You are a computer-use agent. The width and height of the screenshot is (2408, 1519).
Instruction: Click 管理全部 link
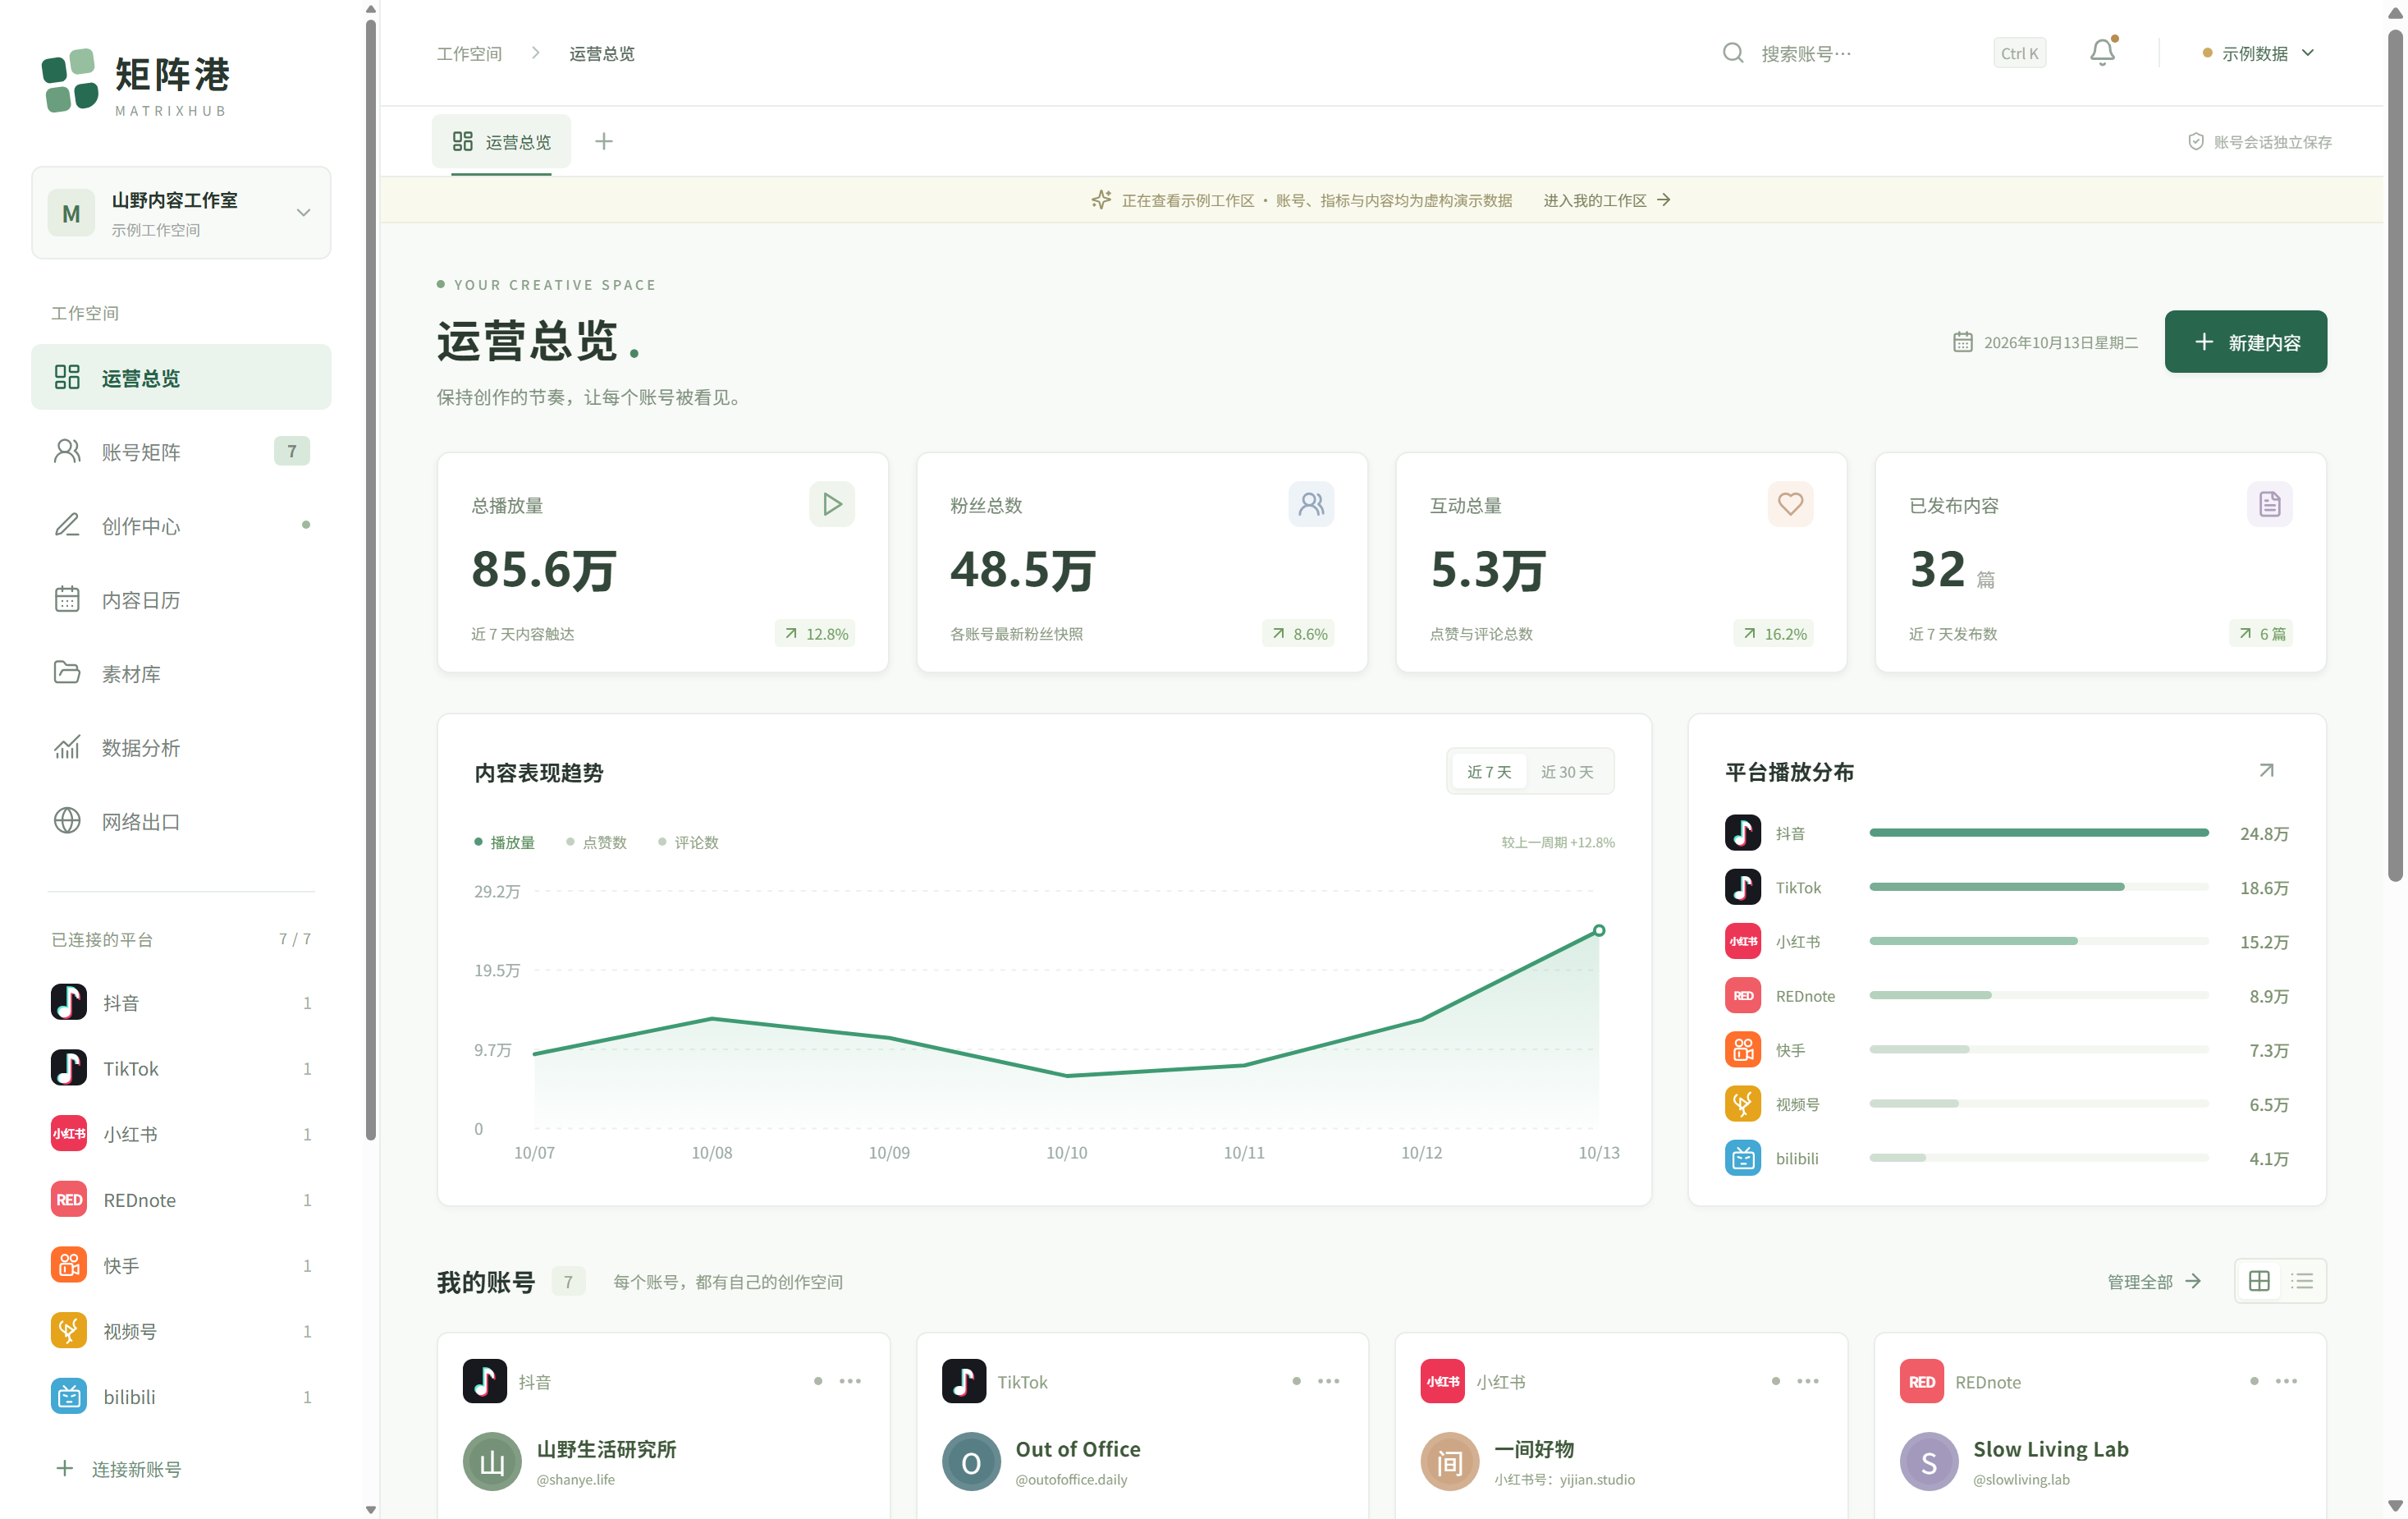point(2153,1282)
